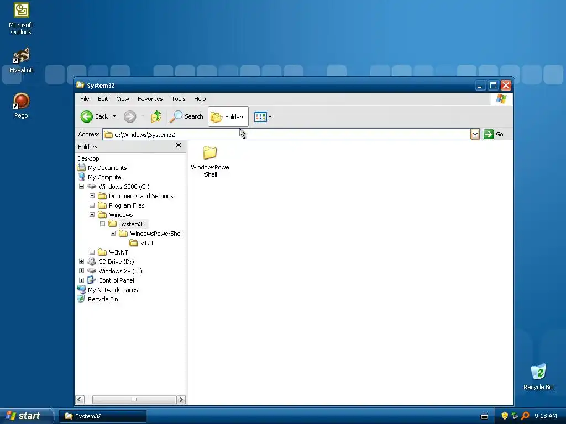This screenshot has width=566, height=424.
Task: Click the magnifier tray icon
Action: click(x=525, y=416)
